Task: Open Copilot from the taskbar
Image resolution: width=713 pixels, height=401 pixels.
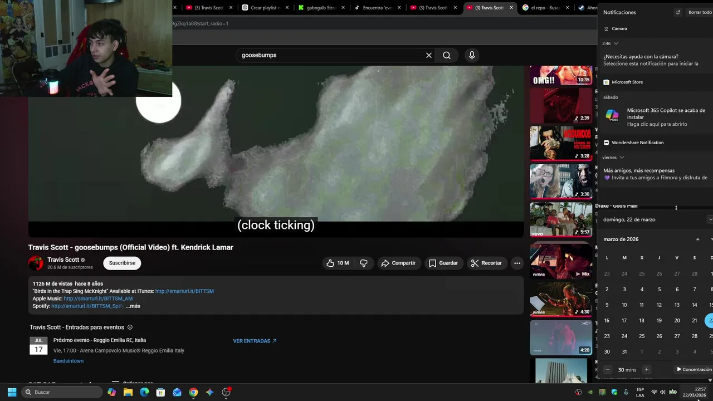Action: coord(112,392)
